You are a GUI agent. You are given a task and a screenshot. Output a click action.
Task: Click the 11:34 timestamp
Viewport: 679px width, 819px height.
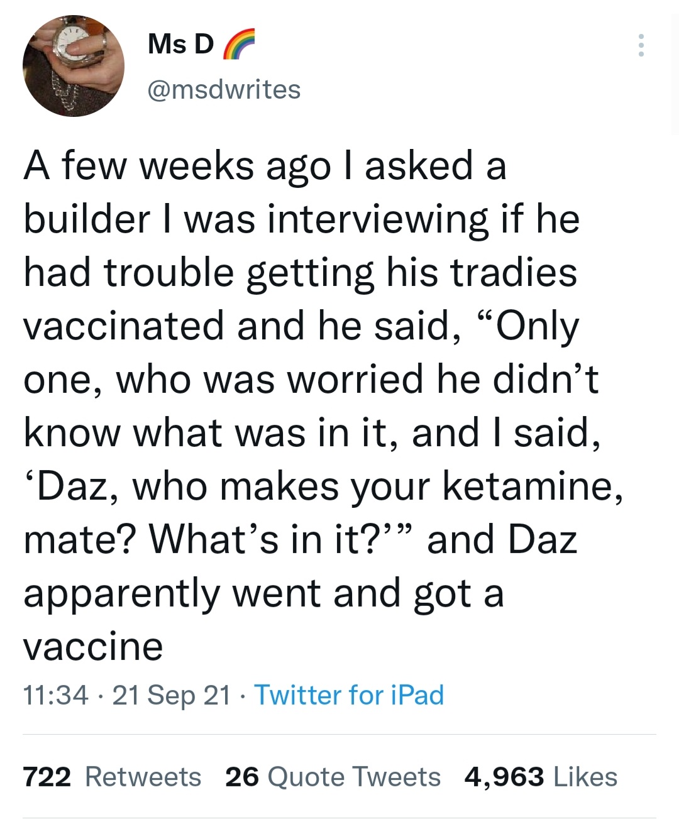[55, 695]
